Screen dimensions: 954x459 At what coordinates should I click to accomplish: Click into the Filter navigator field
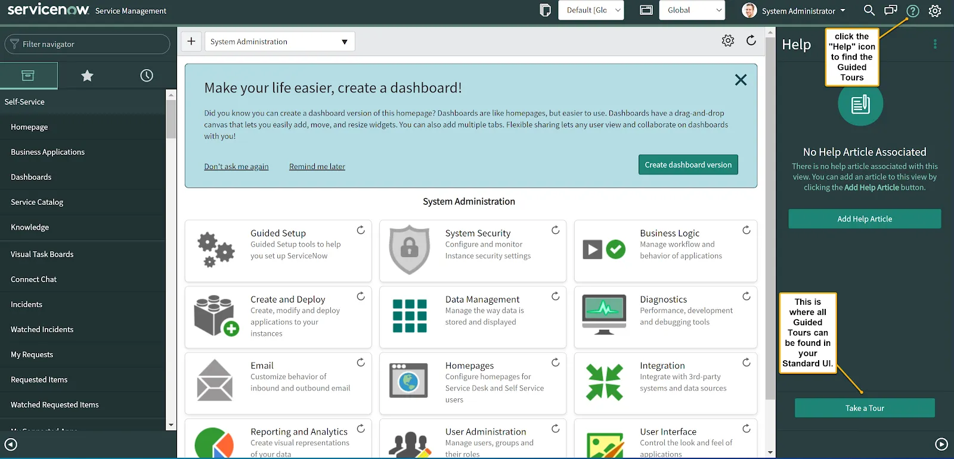click(x=89, y=44)
